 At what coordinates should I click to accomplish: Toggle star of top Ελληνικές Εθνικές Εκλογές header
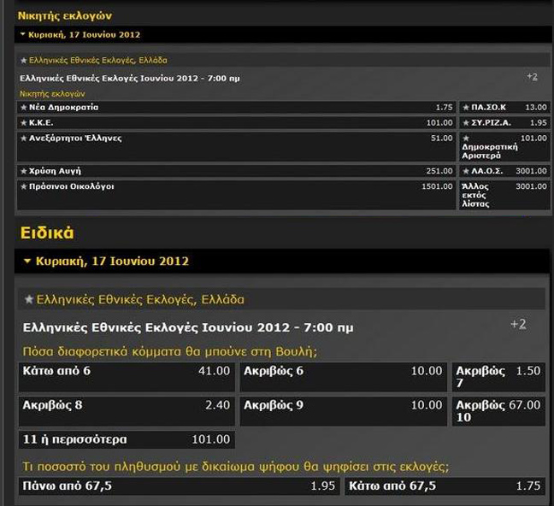click(24, 61)
